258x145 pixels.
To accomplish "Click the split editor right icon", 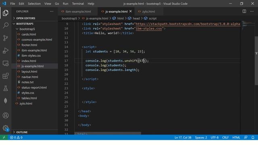I will click(244, 11).
